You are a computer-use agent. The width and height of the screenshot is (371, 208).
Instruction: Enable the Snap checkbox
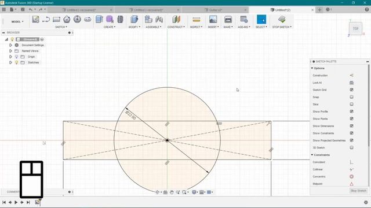click(x=351, y=97)
